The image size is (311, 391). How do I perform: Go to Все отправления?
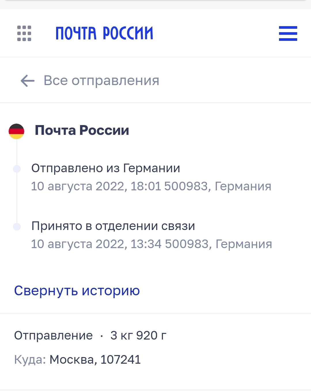pyautogui.click(x=101, y=80)
